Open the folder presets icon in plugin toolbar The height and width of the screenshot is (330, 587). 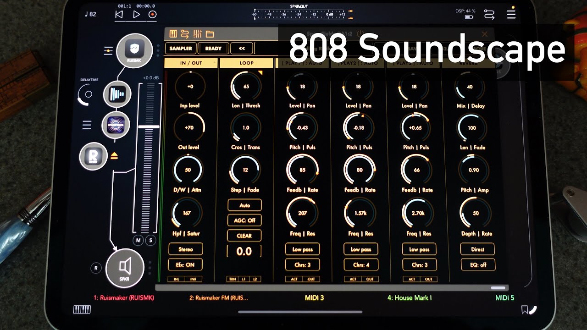coord(210,34)
